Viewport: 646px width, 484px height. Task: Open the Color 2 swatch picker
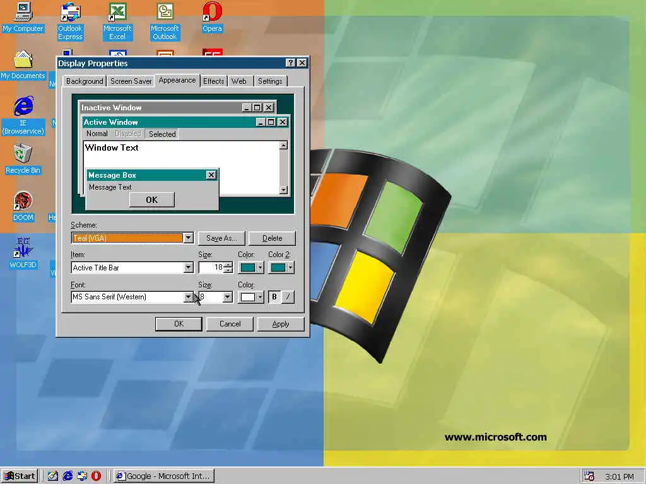click(x=281, y=267)
